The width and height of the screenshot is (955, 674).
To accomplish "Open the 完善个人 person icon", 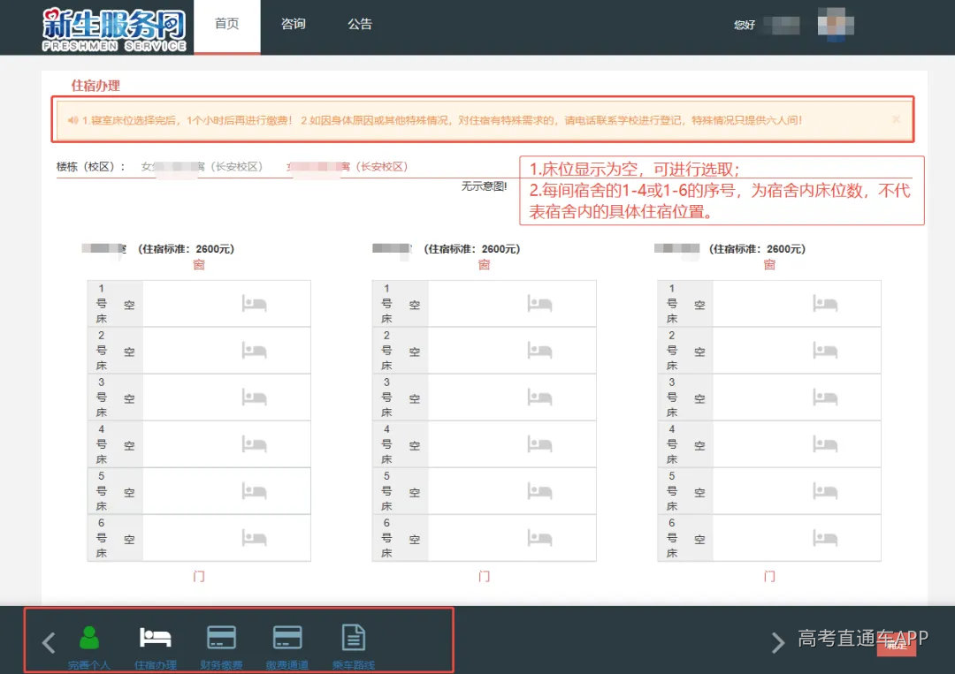I will tap(89, 638).
